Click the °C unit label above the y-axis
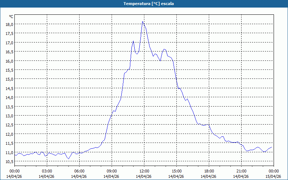The height and width of the screenshot is (180, 288). click(x=11, y=17)
